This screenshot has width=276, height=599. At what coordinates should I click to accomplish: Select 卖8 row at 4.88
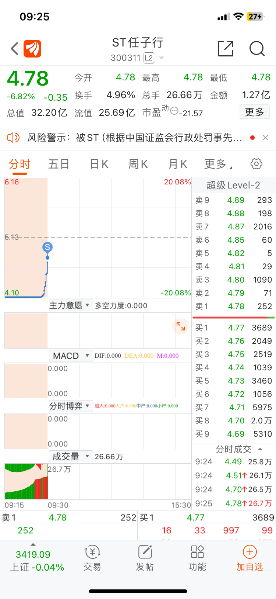point(234,213)
